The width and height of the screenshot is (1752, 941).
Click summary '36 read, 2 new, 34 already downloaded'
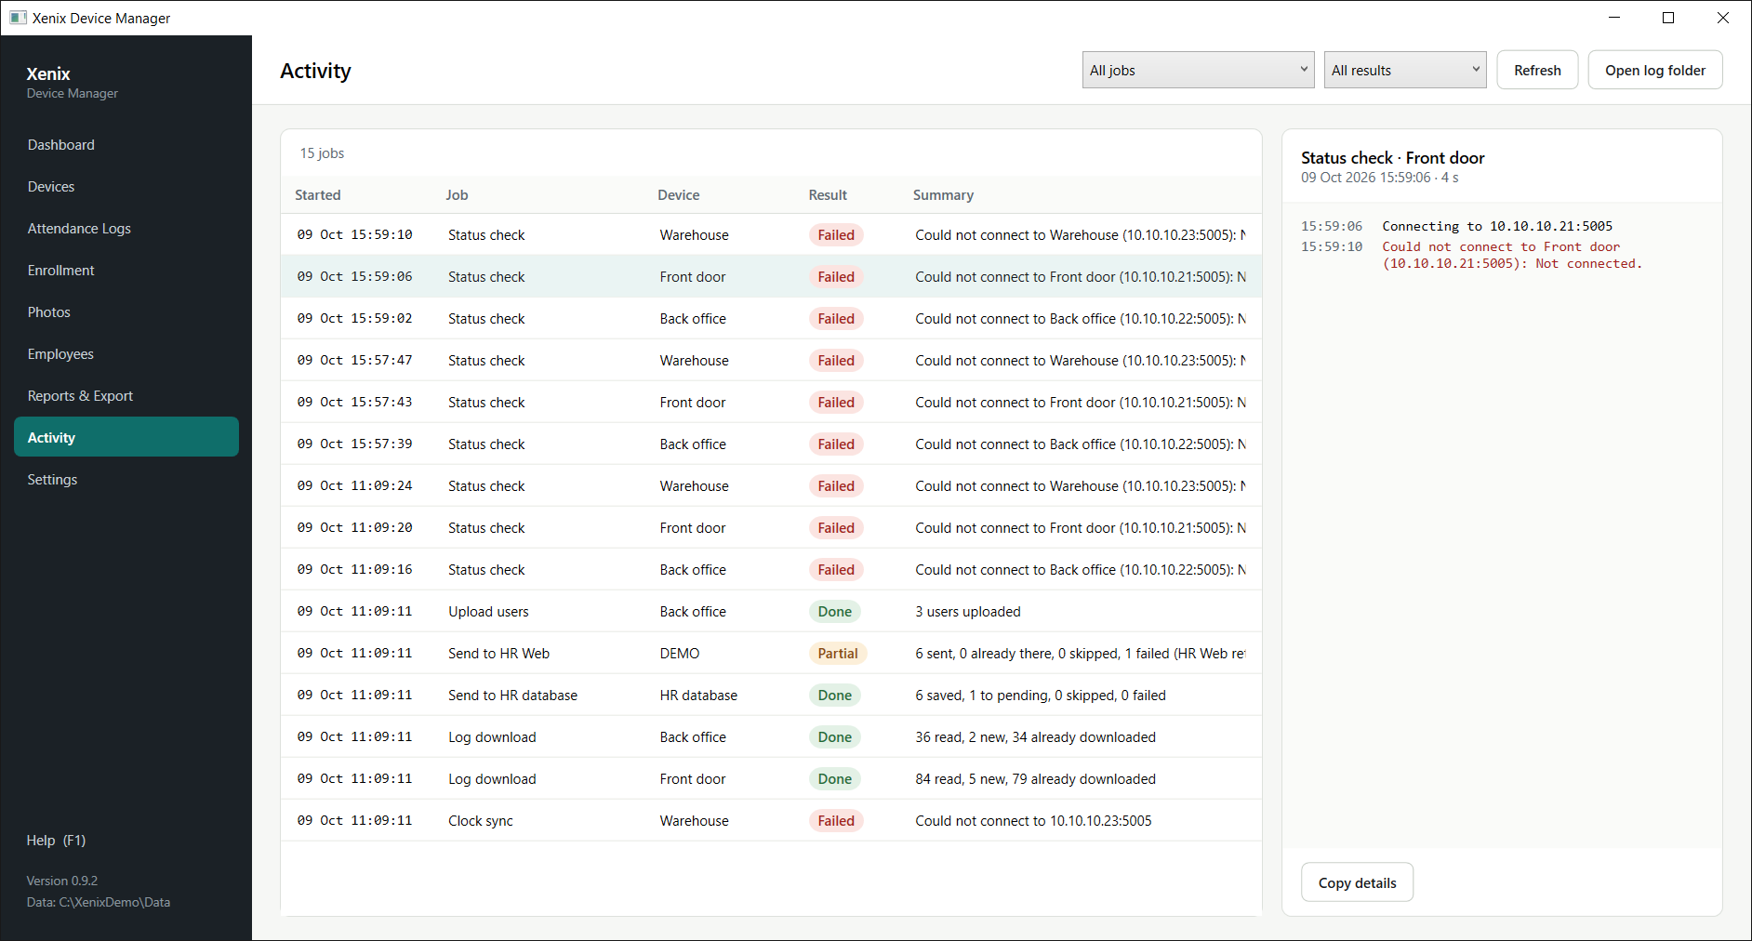pyautogui.click(x=1035, y=737)
